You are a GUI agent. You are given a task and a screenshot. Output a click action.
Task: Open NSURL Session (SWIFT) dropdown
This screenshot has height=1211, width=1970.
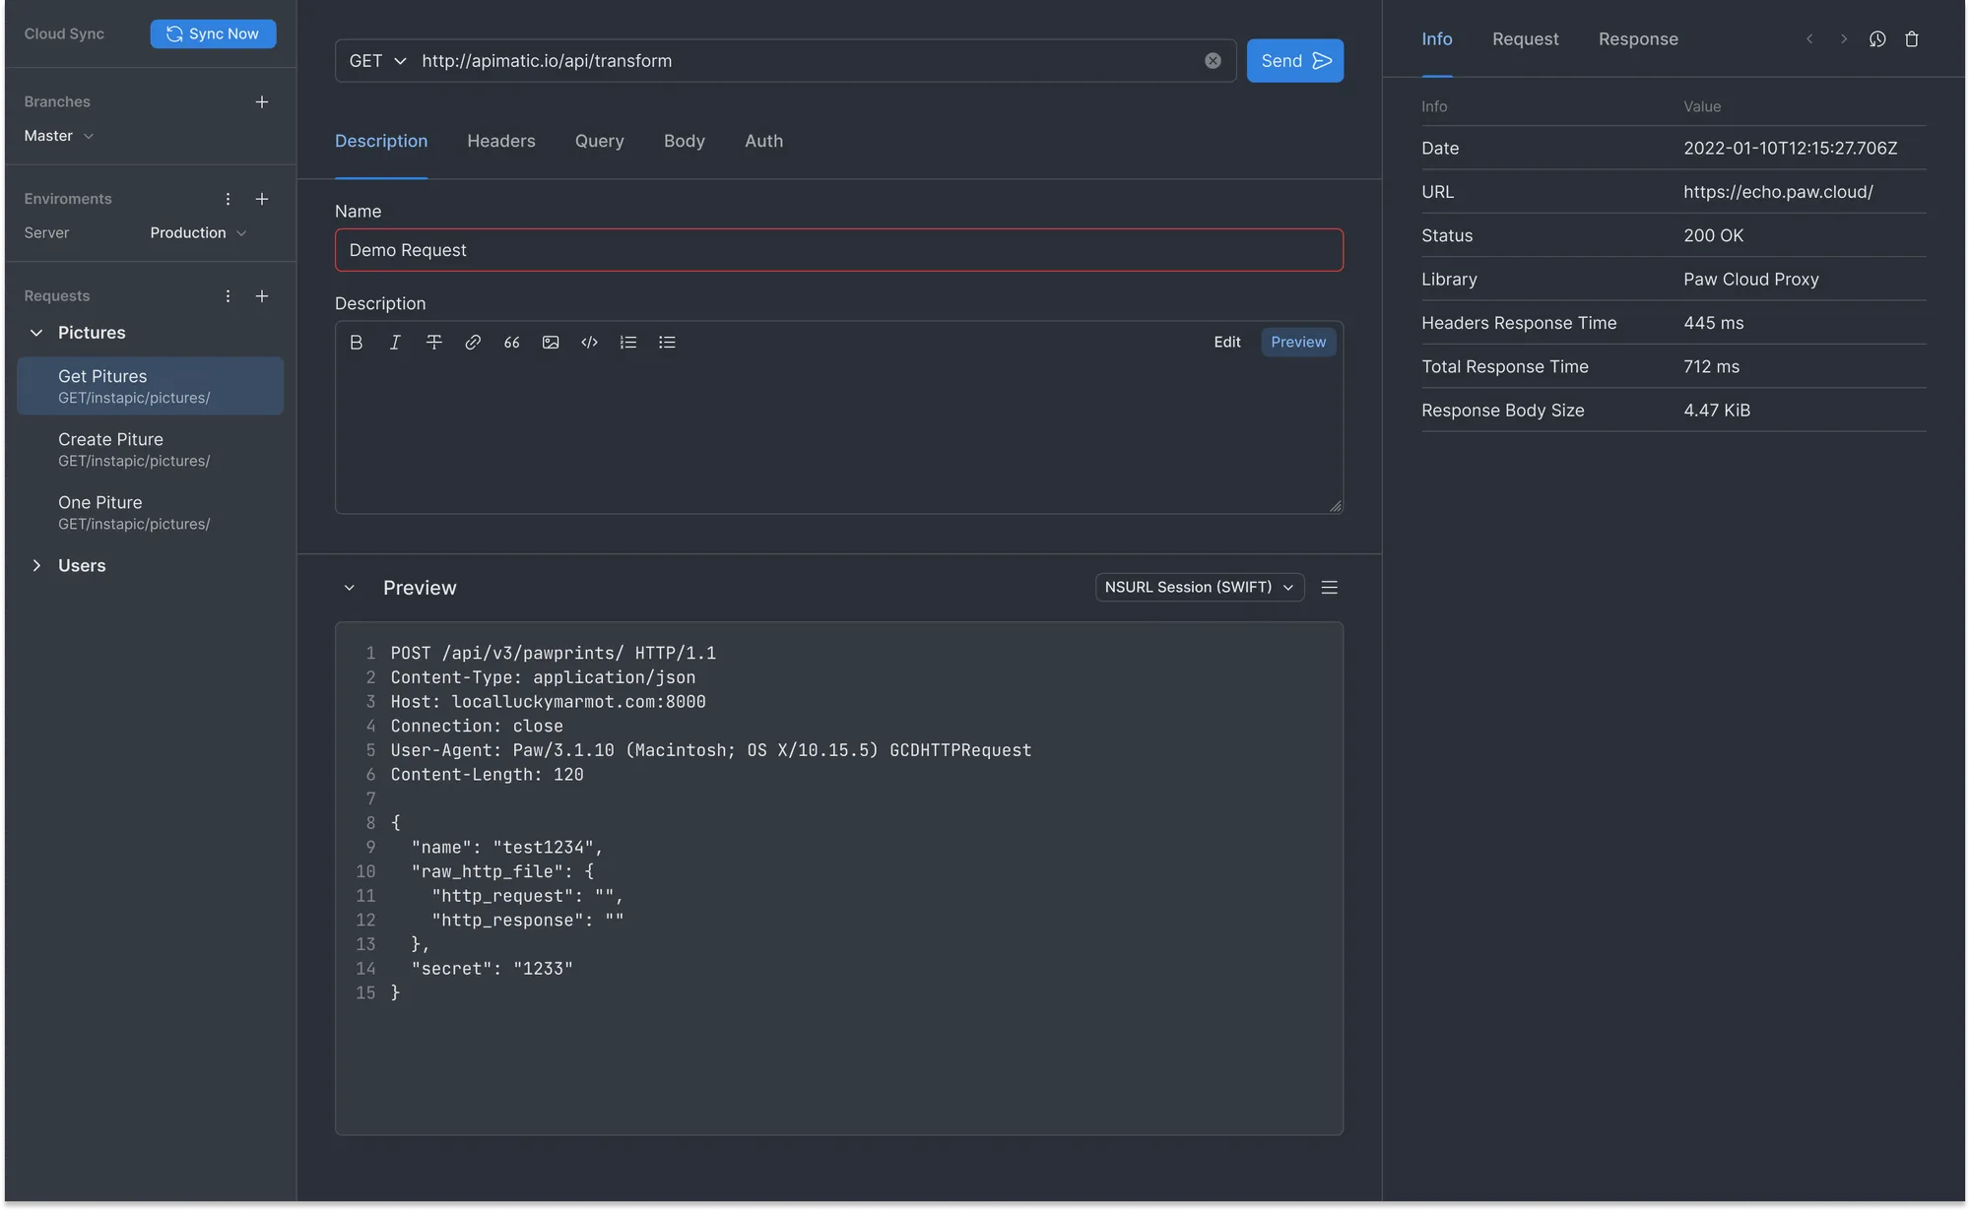(1200, 587)
